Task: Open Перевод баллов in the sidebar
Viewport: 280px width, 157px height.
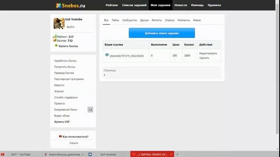Action: point(64,73)
